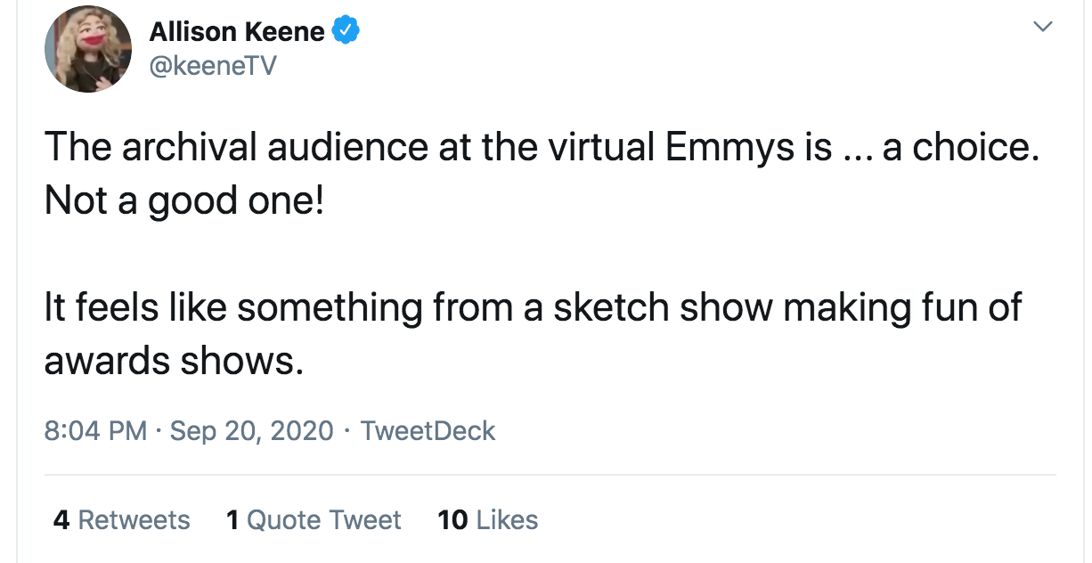Show the 1 Quote Tweet list
Image resolution: width=1092 pixels, height=563 pixels.
(x=314, y=520)
